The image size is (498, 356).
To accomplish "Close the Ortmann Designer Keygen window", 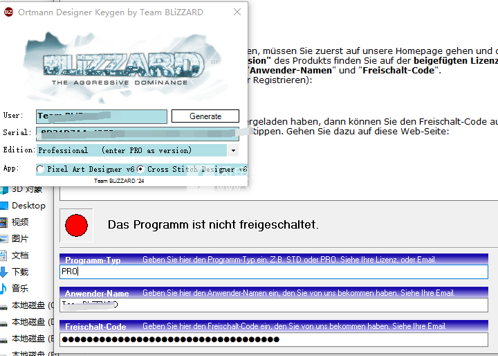I will pos(237,12).
